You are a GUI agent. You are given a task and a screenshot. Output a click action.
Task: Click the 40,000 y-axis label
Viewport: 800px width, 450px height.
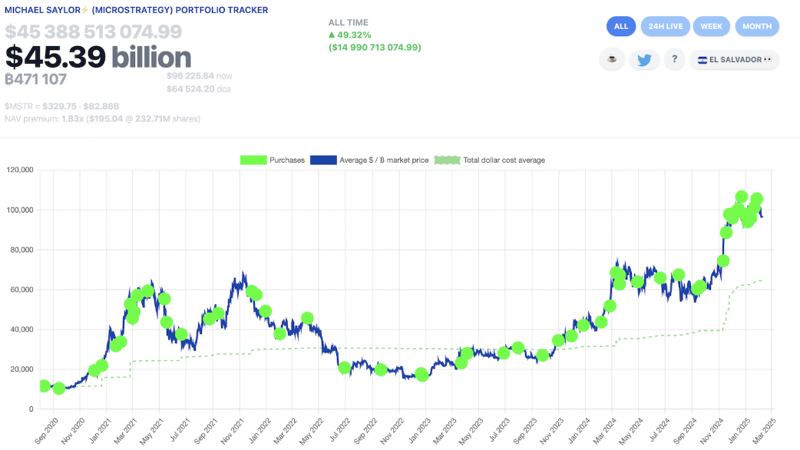[22, 329]
